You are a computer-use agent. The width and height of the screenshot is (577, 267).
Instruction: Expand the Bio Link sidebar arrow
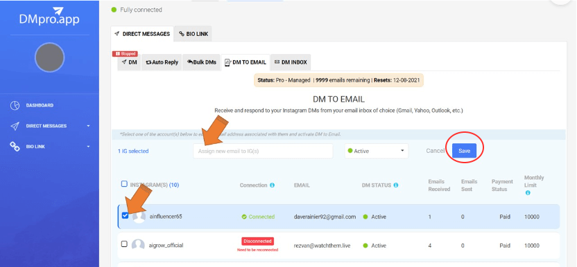(x=88, y=147)
